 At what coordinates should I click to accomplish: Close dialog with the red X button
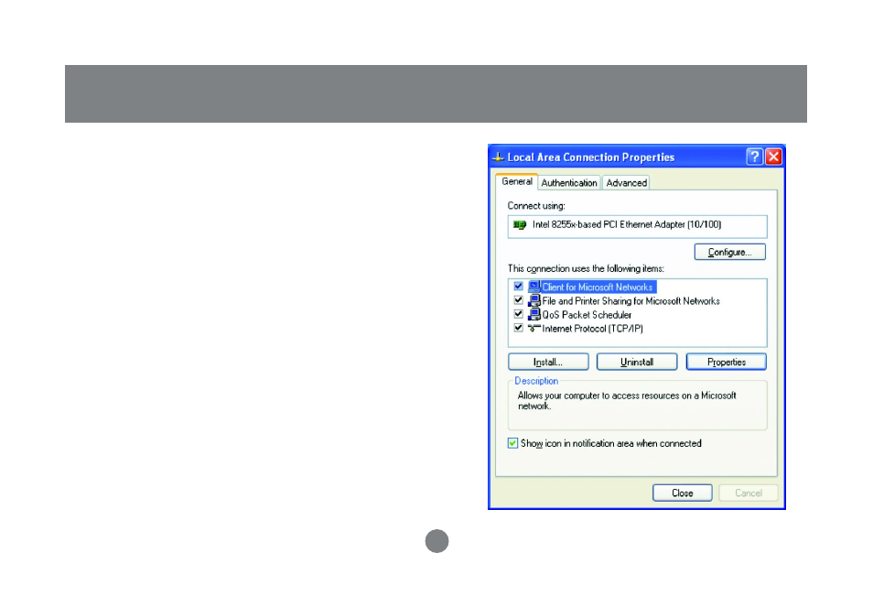pos(773,157)
